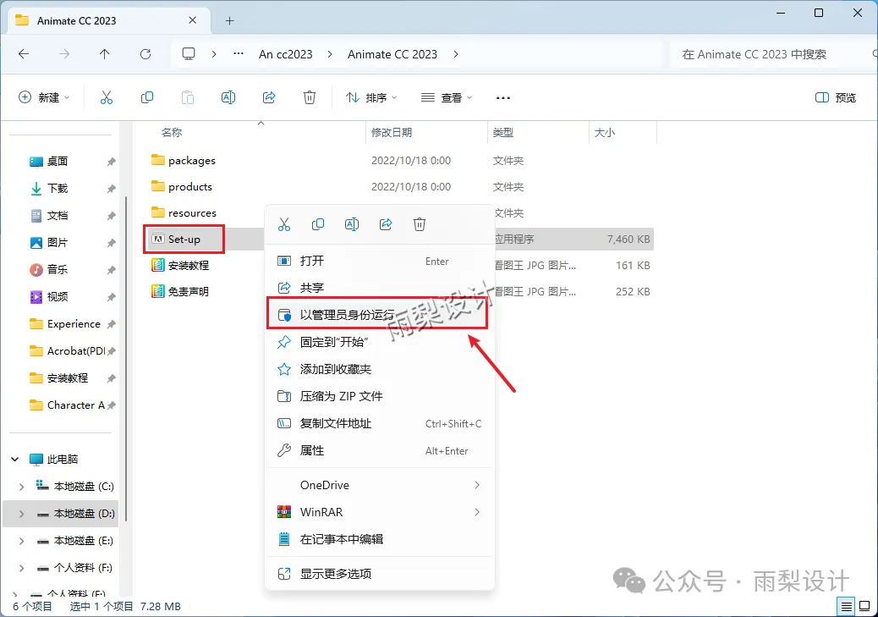Close the Animate CC 2023 tab

(x=193, y=20)
